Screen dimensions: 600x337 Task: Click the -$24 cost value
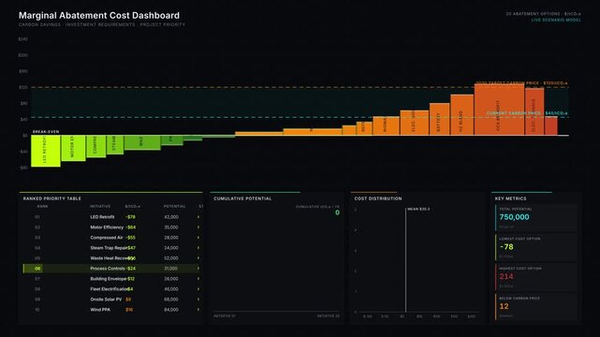coord(131,269)
